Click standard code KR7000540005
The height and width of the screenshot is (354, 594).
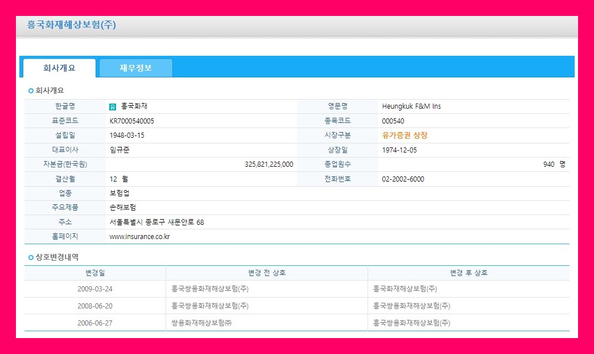[131, 121]
